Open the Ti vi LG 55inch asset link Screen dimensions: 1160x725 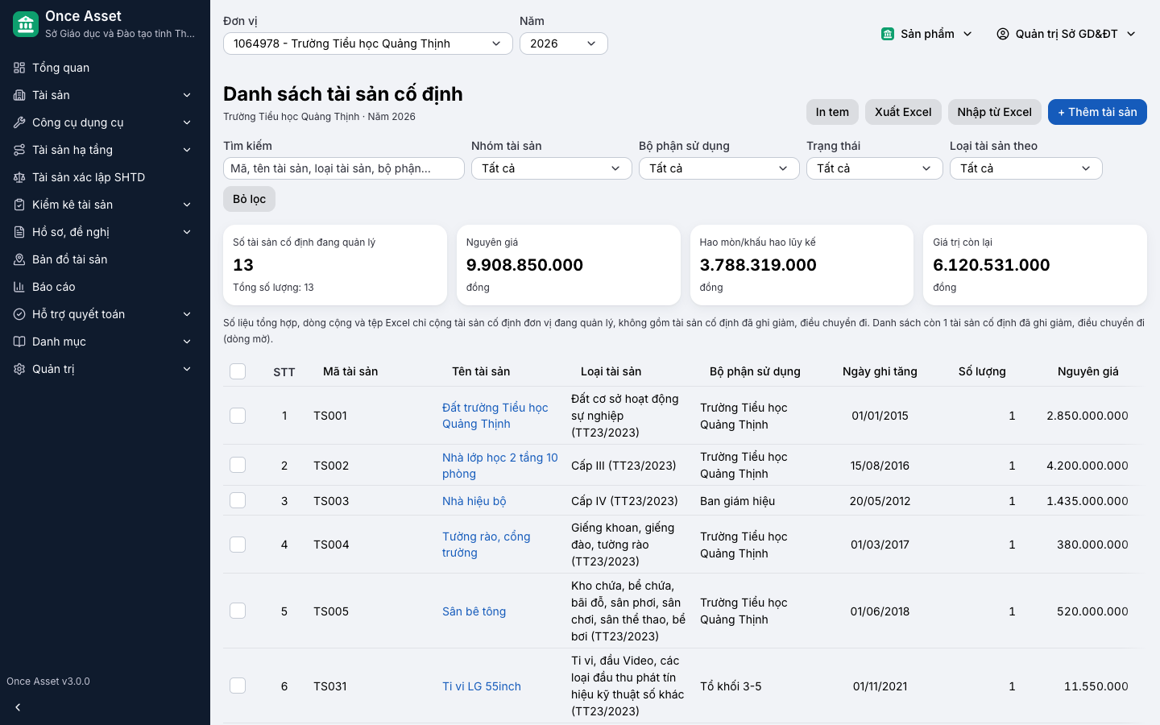pos(482,686)
